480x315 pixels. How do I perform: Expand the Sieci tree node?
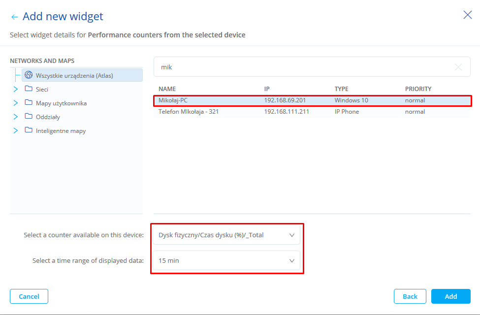tap(15, 89)
